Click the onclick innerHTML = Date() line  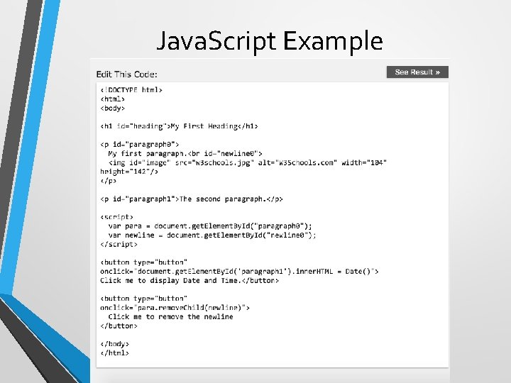[x=240, y=271]
